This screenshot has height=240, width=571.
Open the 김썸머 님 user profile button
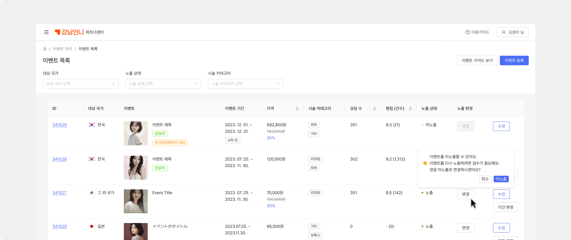pyautogui.click(x=512, y=32)
